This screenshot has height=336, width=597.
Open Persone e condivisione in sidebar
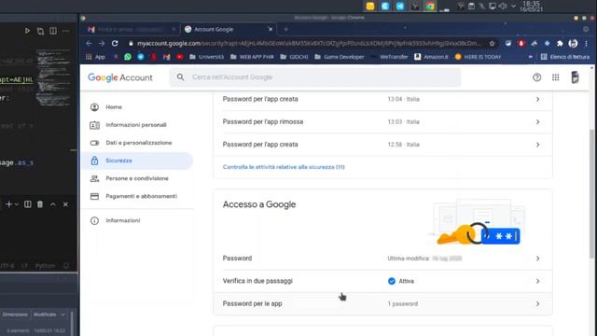[x=137, y=178]
